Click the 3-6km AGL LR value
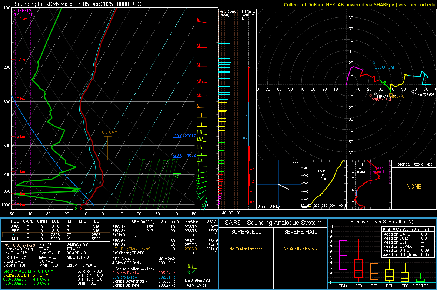 point(26,275)
